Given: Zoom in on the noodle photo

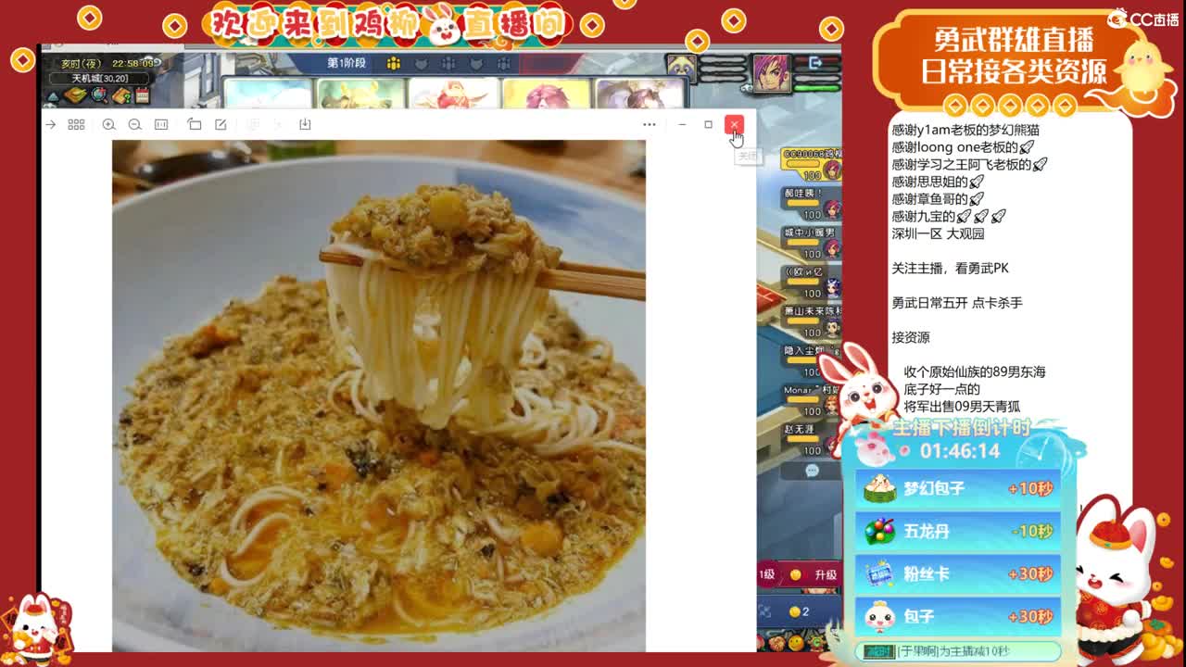Looking at the screenshot, I should click(x=108, y=124).
